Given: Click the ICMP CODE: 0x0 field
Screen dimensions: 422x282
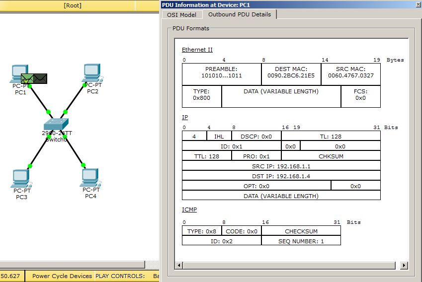Looking at the screenshot, I should coord(242,231).
